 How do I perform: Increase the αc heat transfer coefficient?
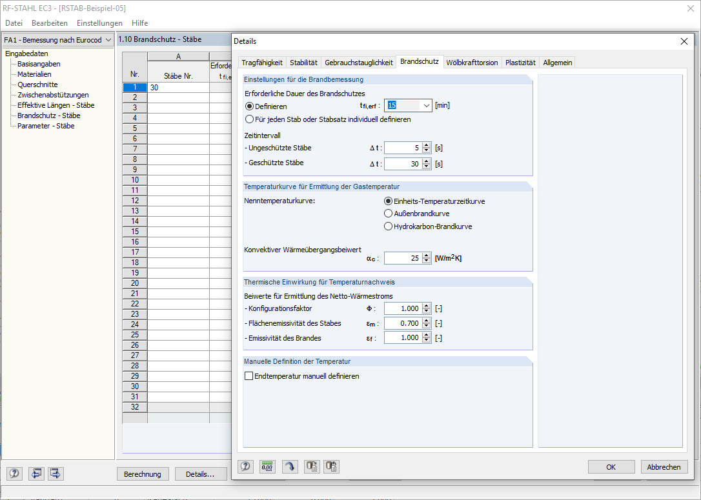(427, 255)
